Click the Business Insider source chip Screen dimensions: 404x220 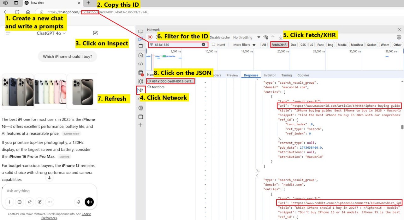tap(71, 134)
